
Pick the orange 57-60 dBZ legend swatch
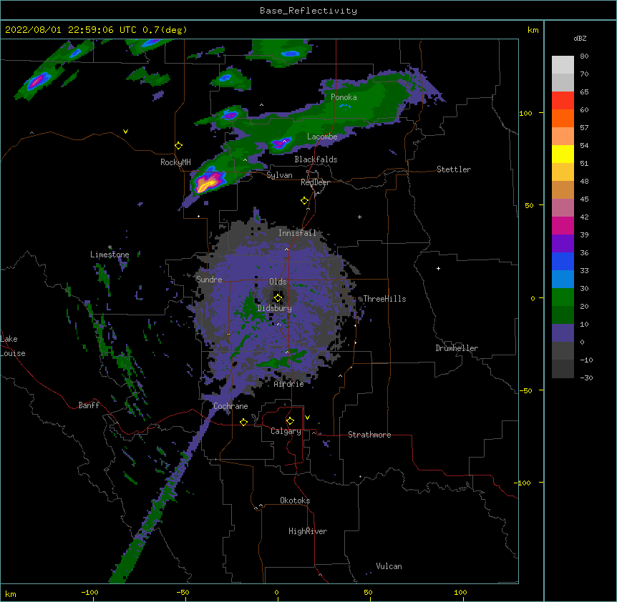[563, 118]
